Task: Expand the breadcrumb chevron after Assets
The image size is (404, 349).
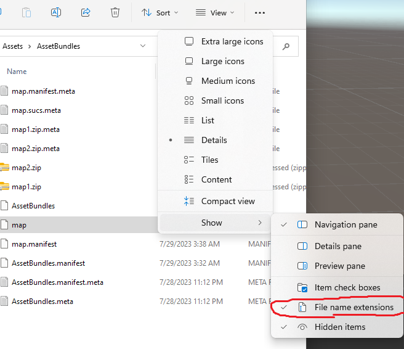Action: tap(30, 46)
